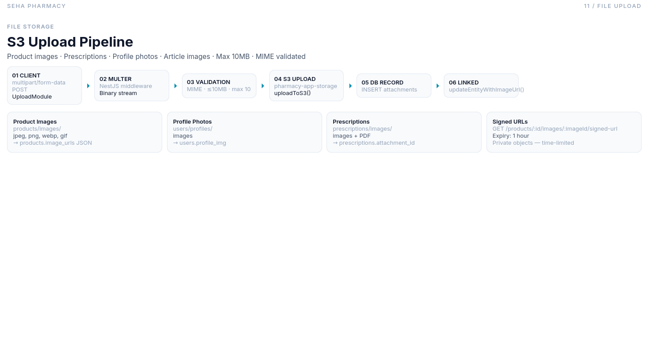Click the S3 Upload Pipeline title
Screen dimensions: 657x337
point(70,42)
